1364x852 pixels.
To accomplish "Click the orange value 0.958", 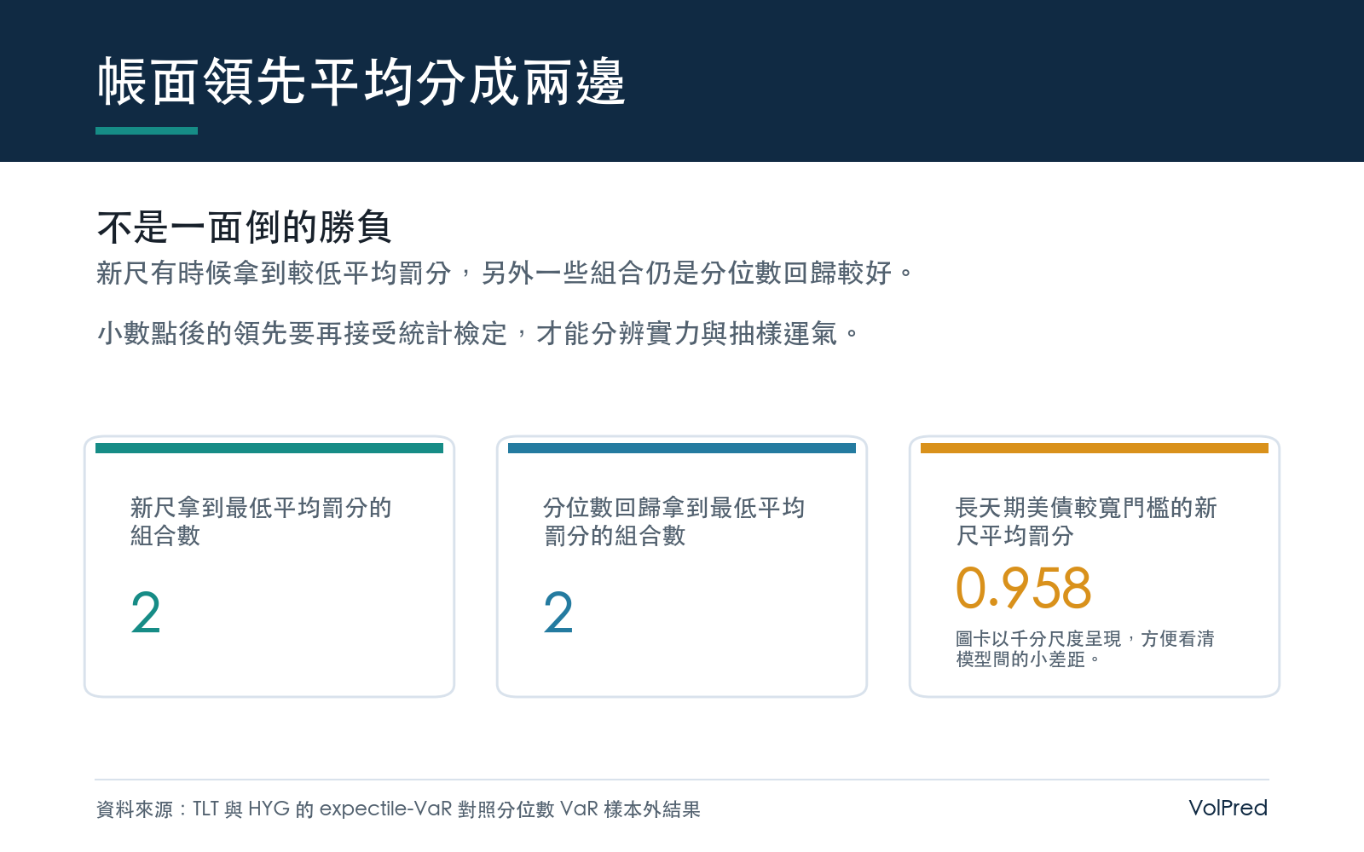I will tap(1023, 588).
